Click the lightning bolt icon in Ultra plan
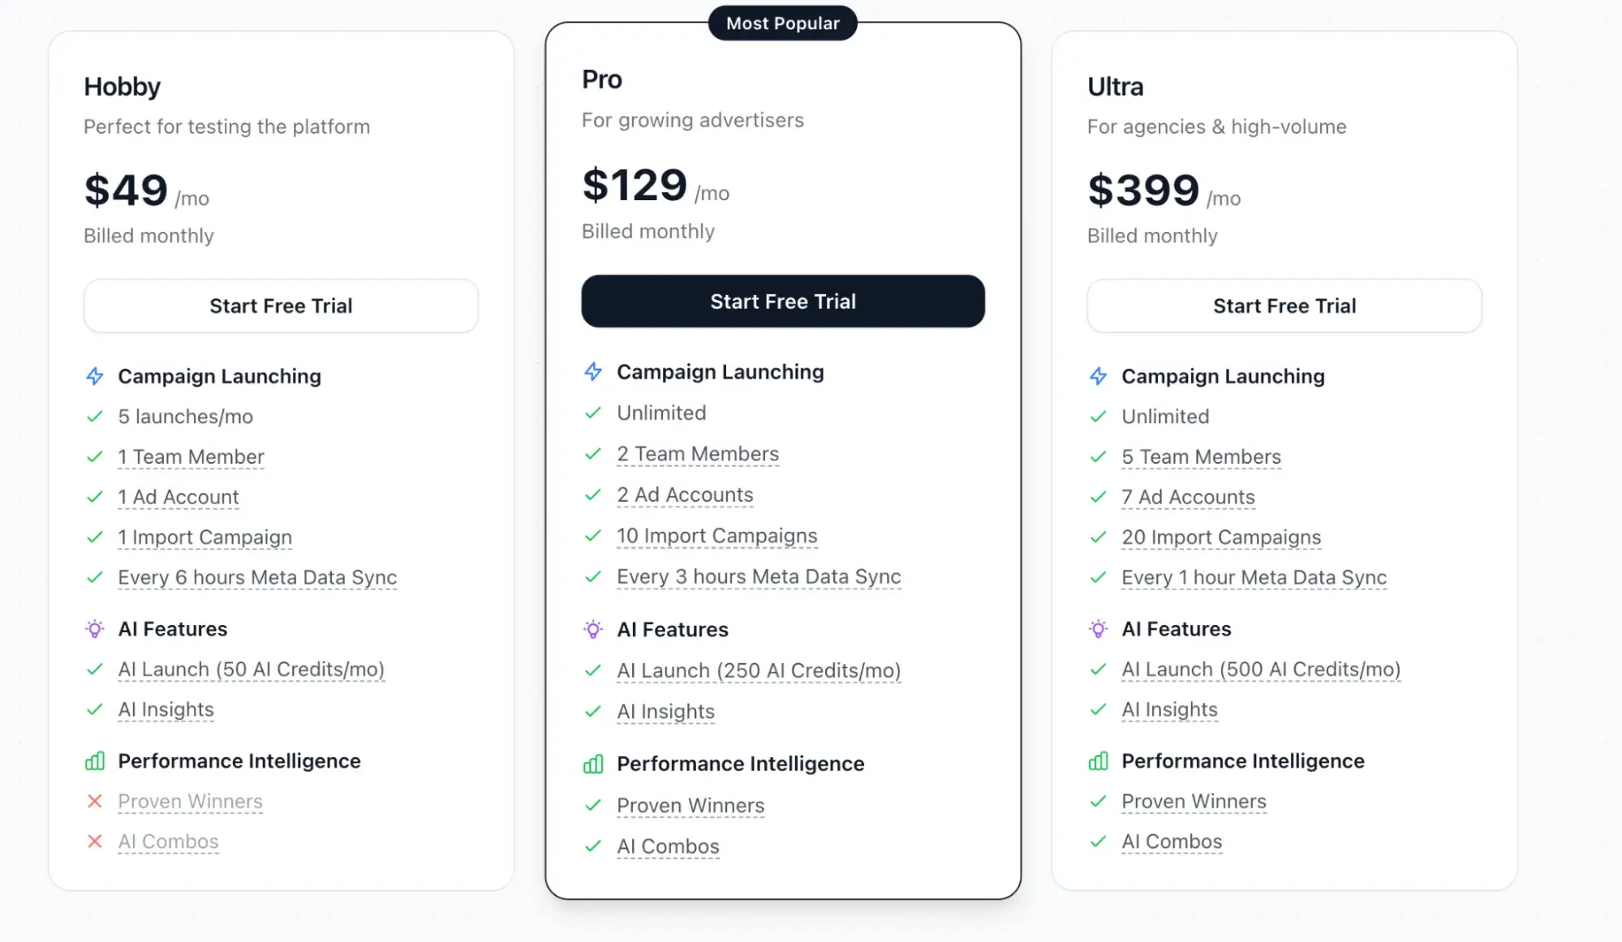Viewport: 1622px width, 942px height. click(x=1098, y=376)
